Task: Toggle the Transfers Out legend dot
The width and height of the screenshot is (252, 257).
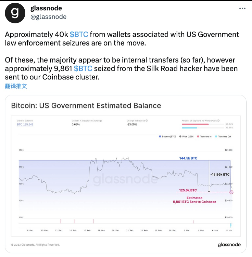Action: (x=216, y=137)
